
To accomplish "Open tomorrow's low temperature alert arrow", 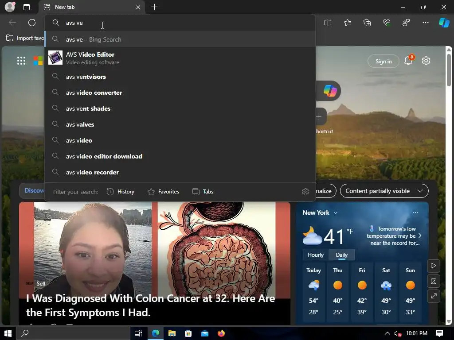I will (x=420, y=236).
